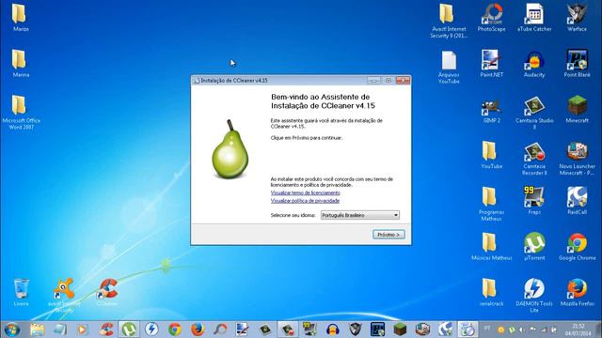Select the Novo Launcher Minecraft desktop shortcut
Viewport: 602px width, 338px height.
tap(577, 159)
